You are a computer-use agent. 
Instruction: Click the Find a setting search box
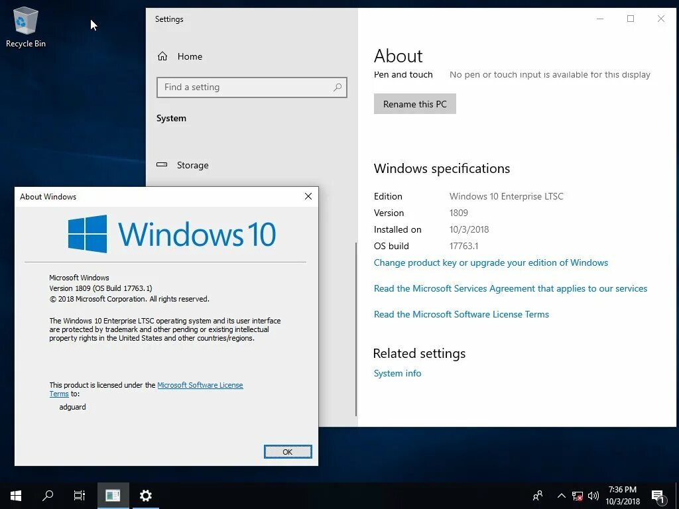click(x=251, y=87)
